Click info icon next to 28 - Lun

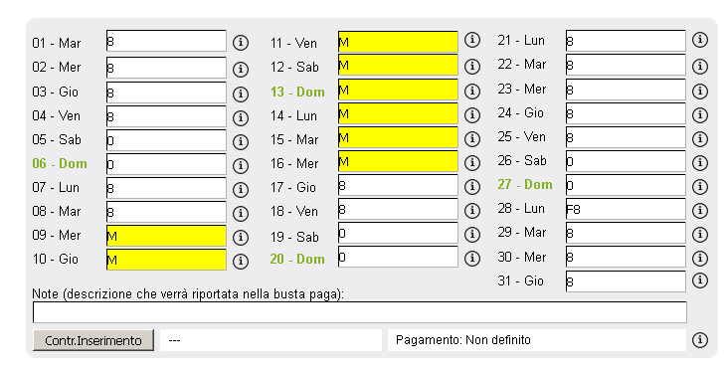click(x=700, y=210)
